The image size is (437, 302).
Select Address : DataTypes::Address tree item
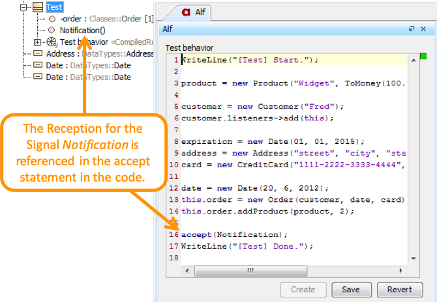[x=100, y=53]
